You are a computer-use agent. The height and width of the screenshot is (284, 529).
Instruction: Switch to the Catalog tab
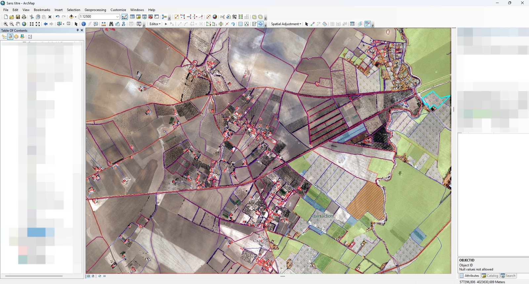pos(490,276)
